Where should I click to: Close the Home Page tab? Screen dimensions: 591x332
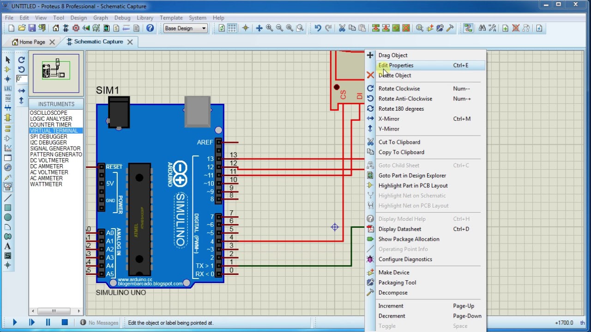(52, 42)
